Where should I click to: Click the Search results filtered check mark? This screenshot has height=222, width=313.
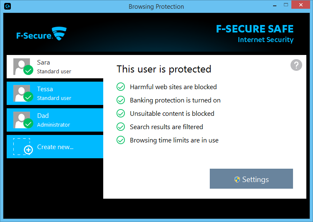coord(121,127)
